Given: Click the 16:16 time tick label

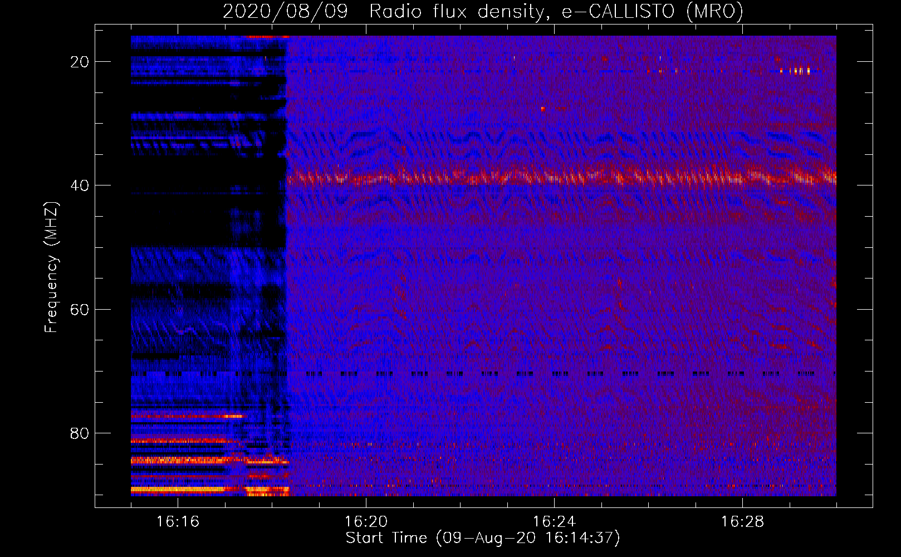Looking at the screenshot, I should coord(178,522).
